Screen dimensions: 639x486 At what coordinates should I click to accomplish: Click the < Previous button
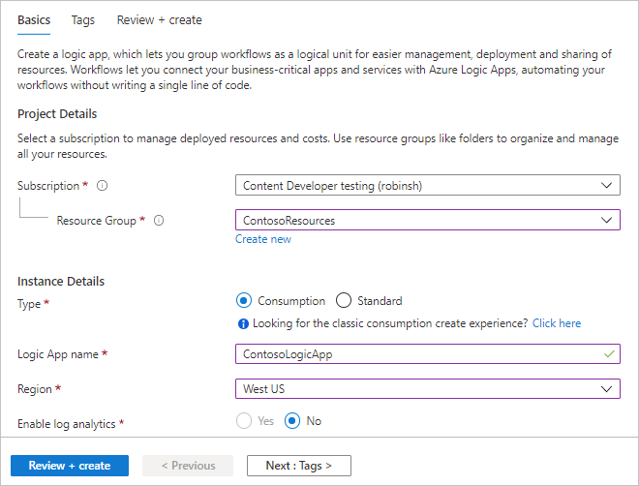tap(188, 466)
